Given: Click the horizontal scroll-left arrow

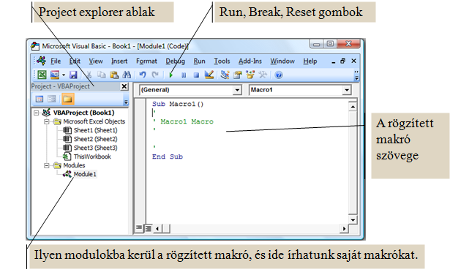Looking at the screenshot, I should 157,229.
